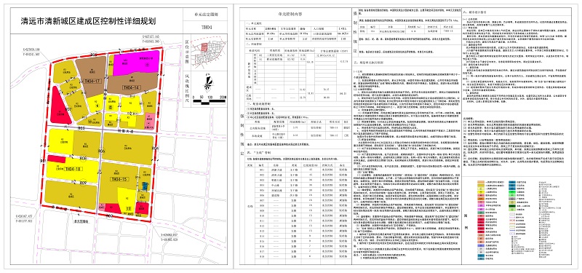This screenshot has height=273, width=582.
Task: Click the red rectangular parcel above TH04-18
Action: [57, 159]
